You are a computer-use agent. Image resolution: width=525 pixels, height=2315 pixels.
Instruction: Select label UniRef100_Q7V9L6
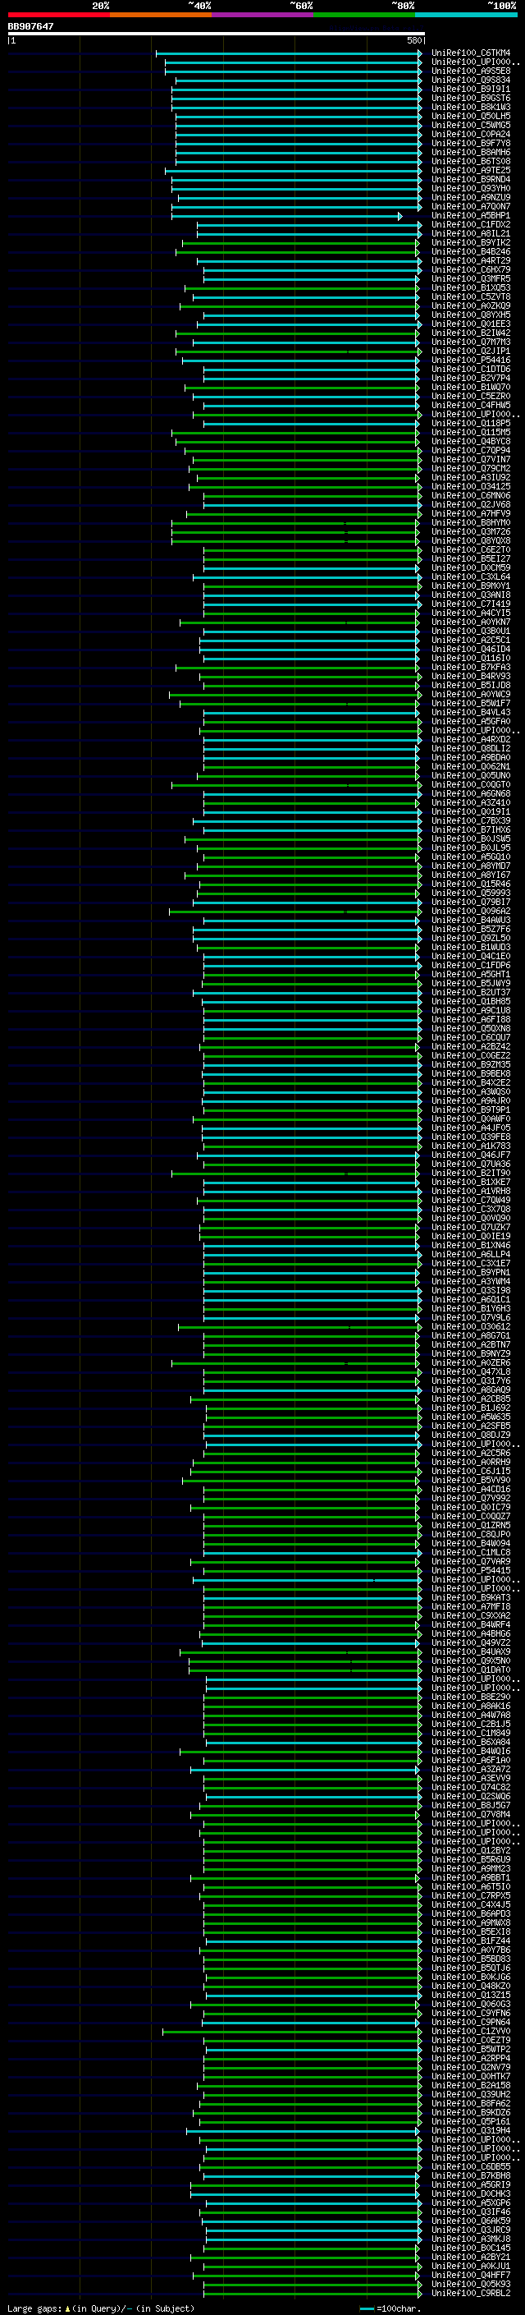(x=470, y=1317)
